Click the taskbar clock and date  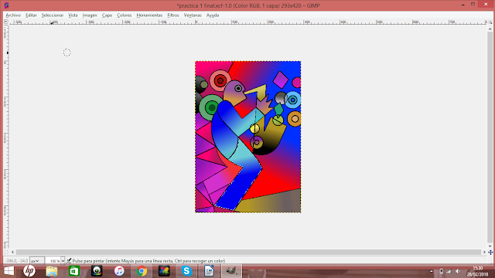point(478,271)
